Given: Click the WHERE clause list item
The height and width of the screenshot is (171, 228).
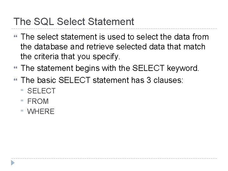Looking at the screenshot, I should point(41,111).
